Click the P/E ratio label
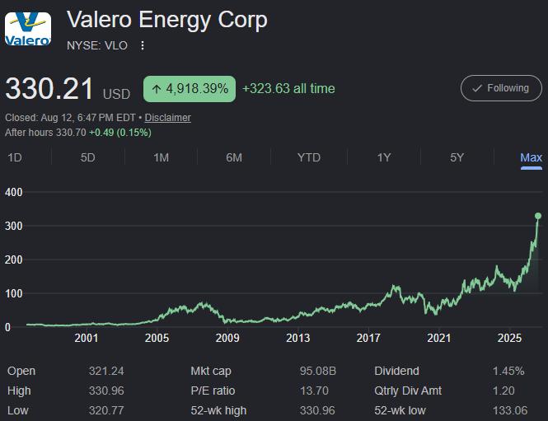 point(213,391)
